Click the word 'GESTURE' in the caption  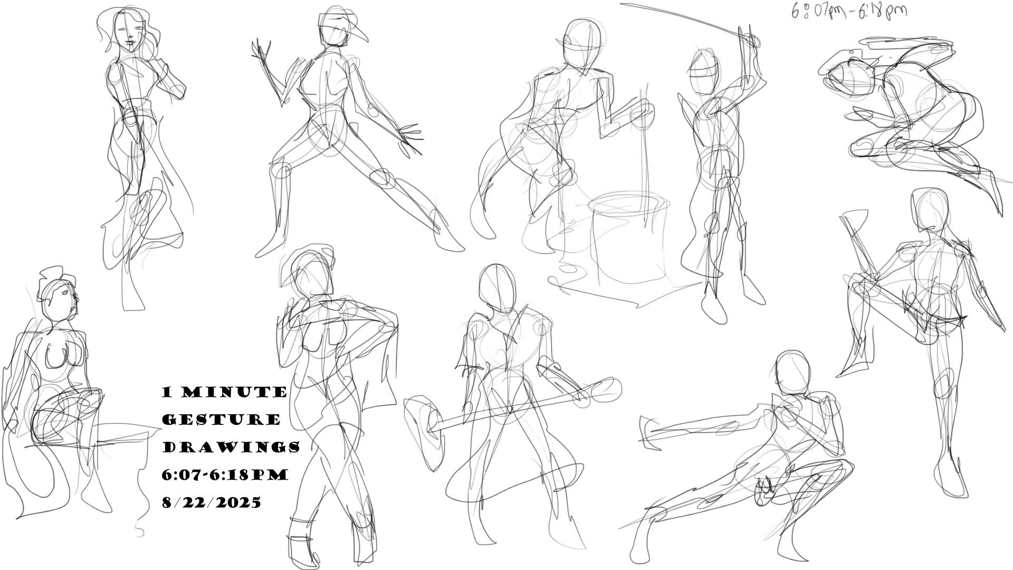click(x=221, y=420)
